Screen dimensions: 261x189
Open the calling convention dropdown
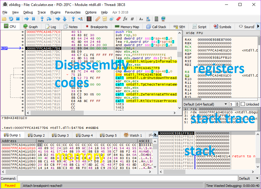[x=205, y=104]
